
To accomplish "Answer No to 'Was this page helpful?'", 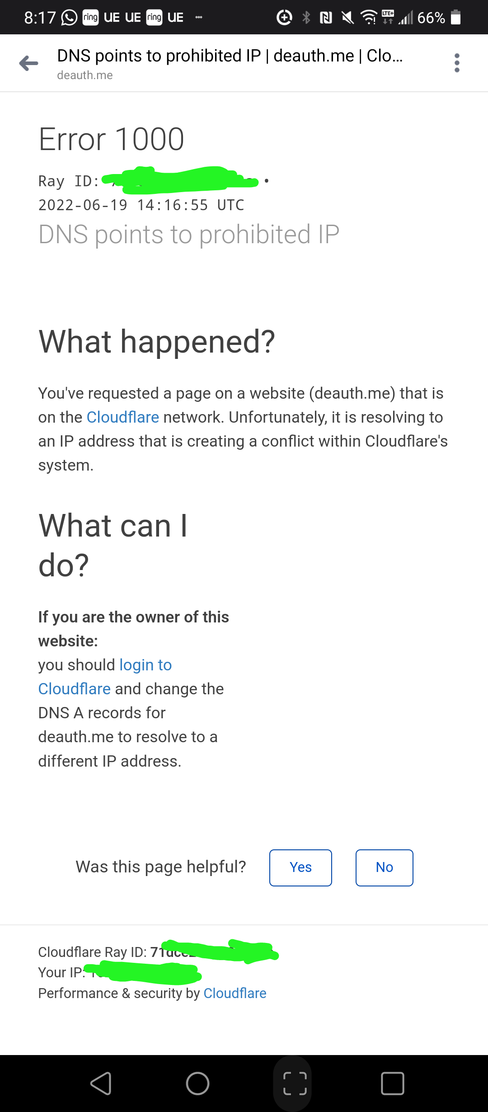I will tap(384, 867).
